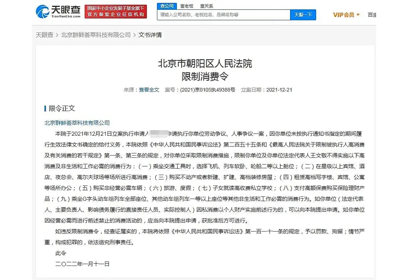The image size is (408, 280).
Task: Switch to the 查关系 tab
Action: coord(207,6)
